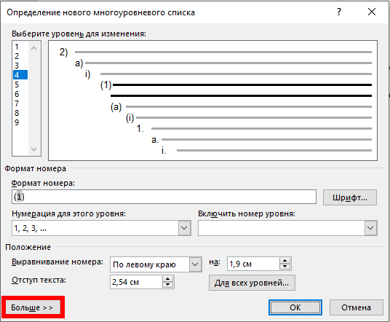Viewport: 390px width, 322px height.
Task: Click the Больше >> button
Action: click(x=33, y=307)
